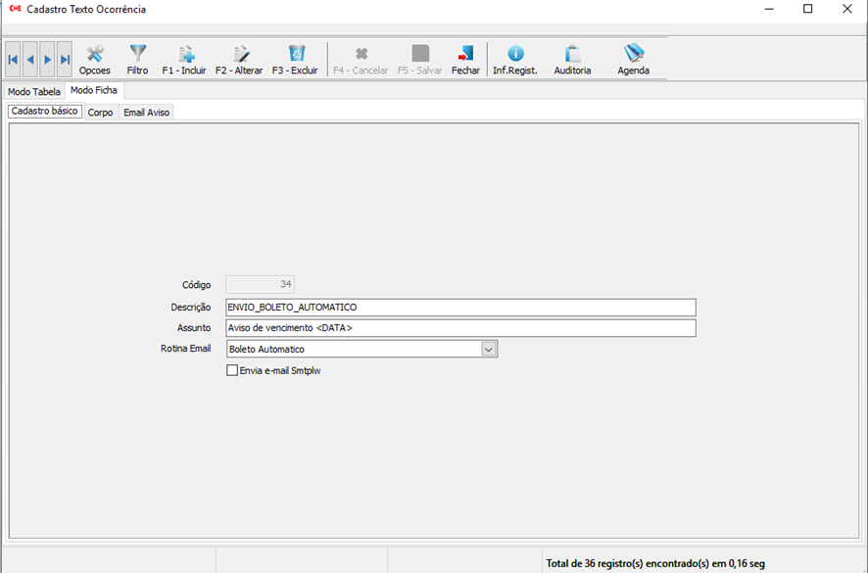868x573 pixels.
Task: Jump to the last record arrow
Action: (x=65, y=60)
